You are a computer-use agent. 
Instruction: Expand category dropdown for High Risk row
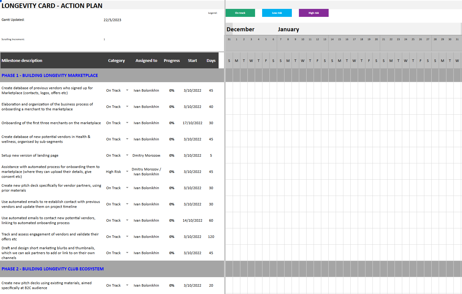click(127, 171)
